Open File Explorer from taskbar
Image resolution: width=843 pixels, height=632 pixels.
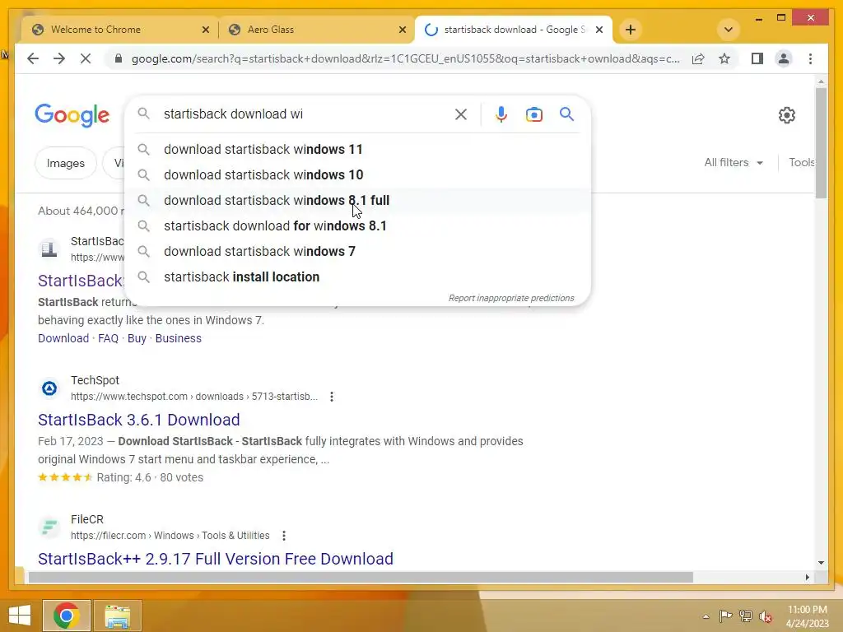pos(117,616)
